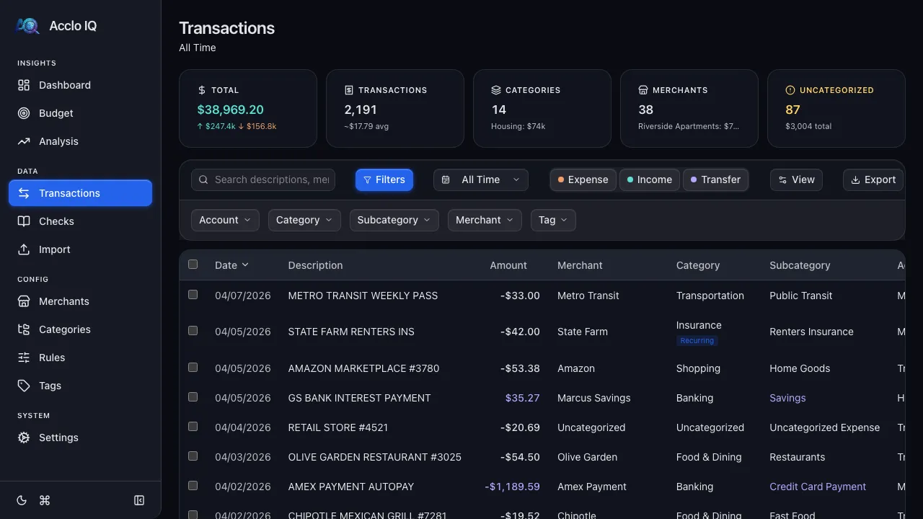The height and width of the screenshot is (519, 923).
Task: Click the warning icon on the Uncategorized card
Action: click(x=790, y=90)
